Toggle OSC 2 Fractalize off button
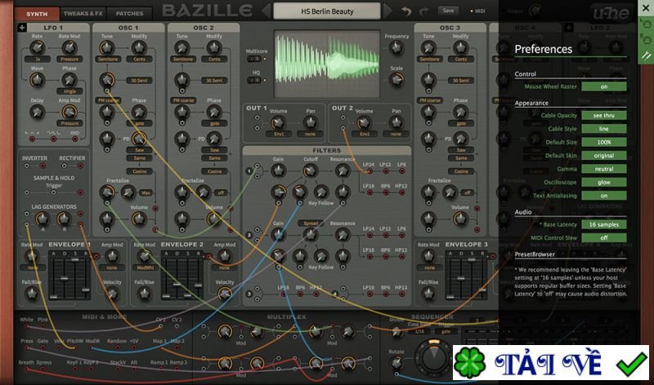 point(221,192)
